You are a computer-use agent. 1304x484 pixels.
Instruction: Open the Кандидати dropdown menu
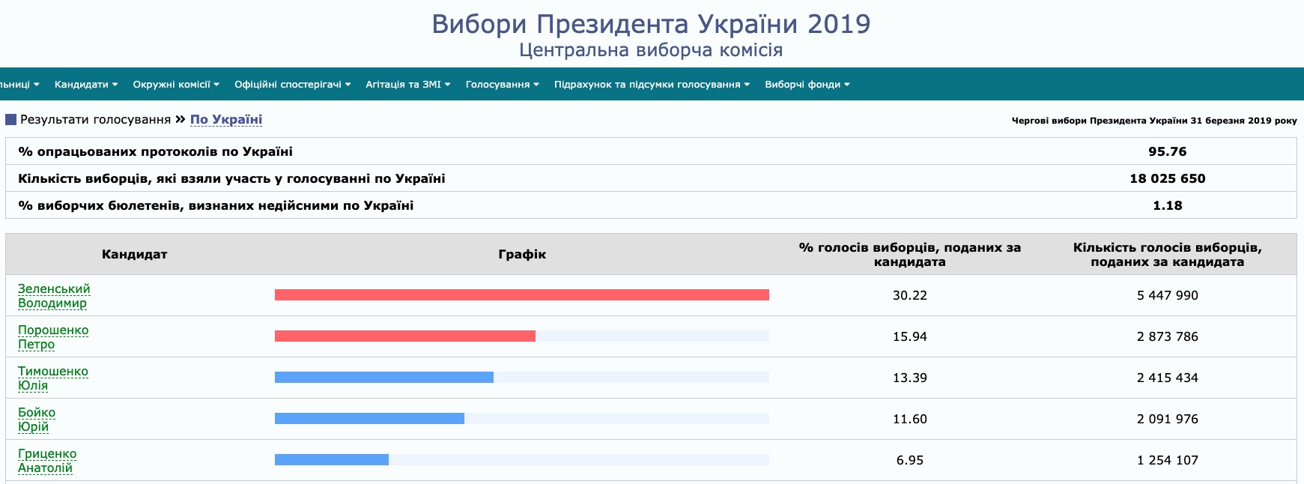point(86,85)
